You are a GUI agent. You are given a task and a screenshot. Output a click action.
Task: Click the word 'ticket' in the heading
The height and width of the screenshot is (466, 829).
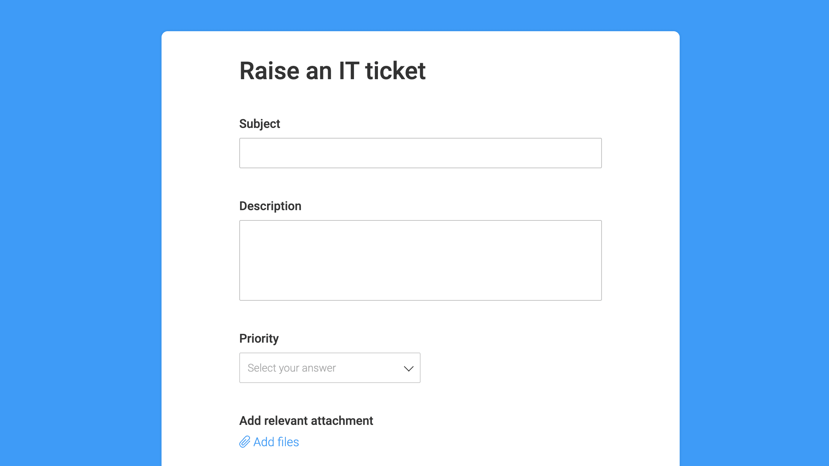coord(395,71)
